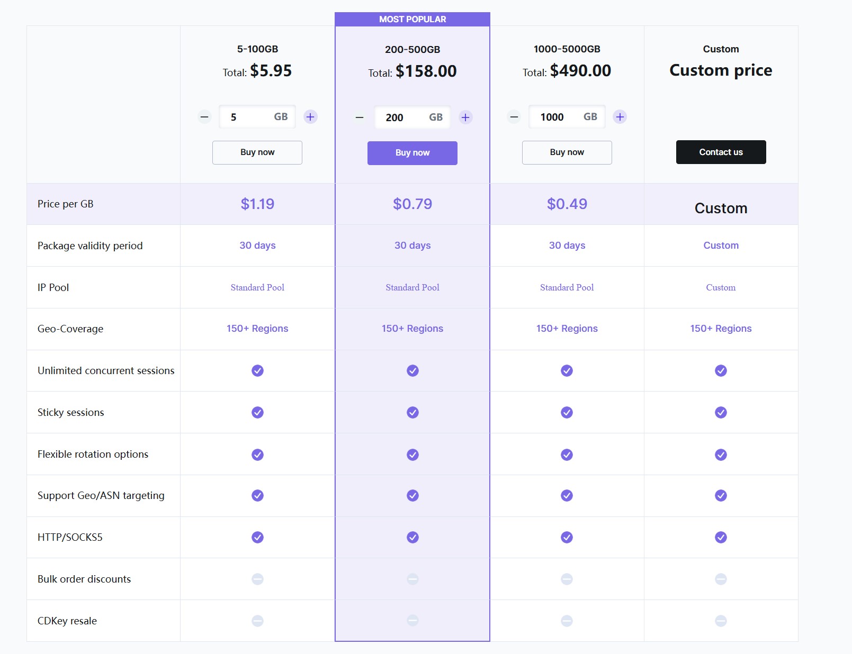Click the $1.19 price per GB
This screenshot has width=852, height=654.
tap(257, 204)
